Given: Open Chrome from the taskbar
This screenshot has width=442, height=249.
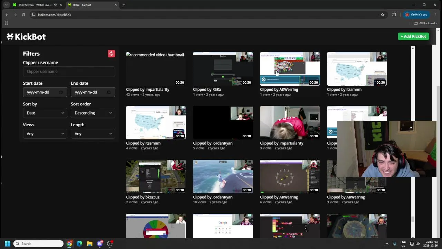Looking at the screenshot, I should click(x=69, y=243).
